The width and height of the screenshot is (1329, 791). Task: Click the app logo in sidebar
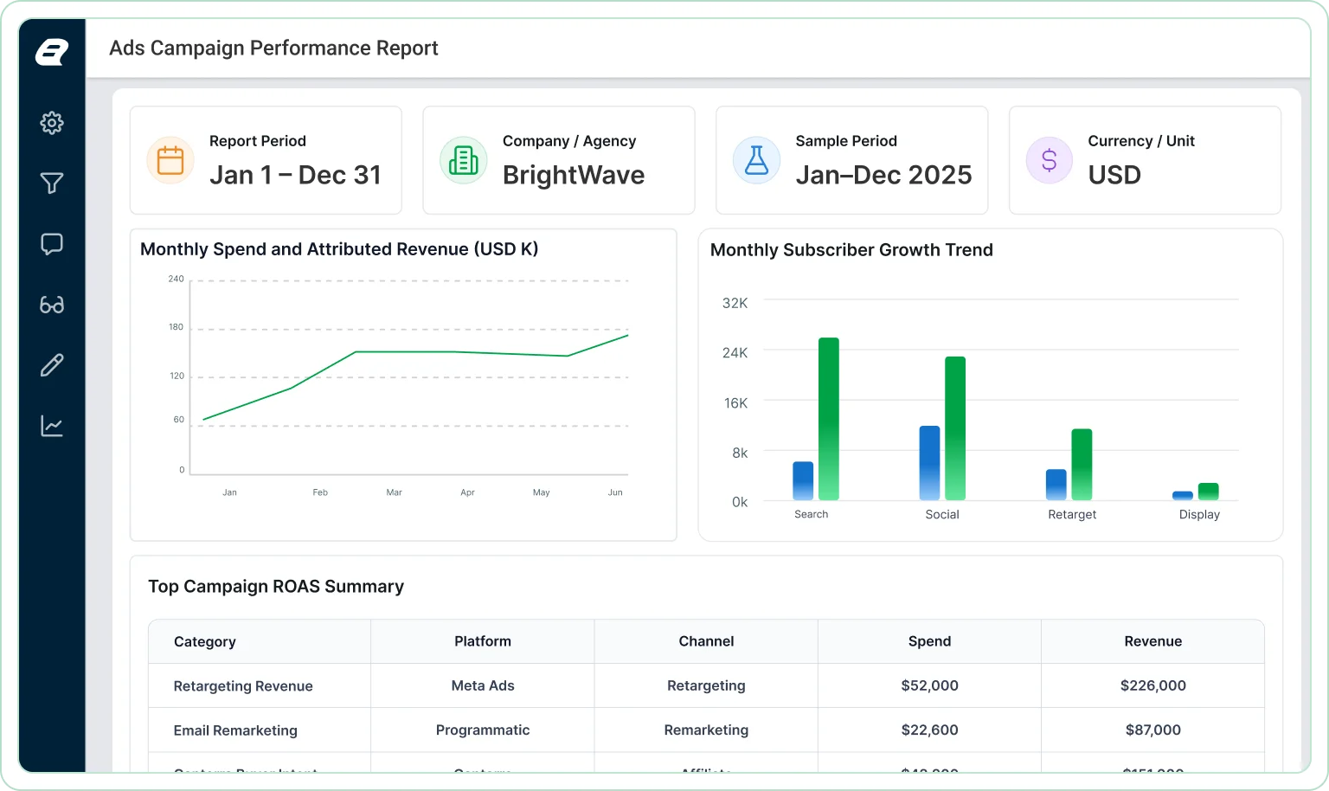(x=52, y=52)
